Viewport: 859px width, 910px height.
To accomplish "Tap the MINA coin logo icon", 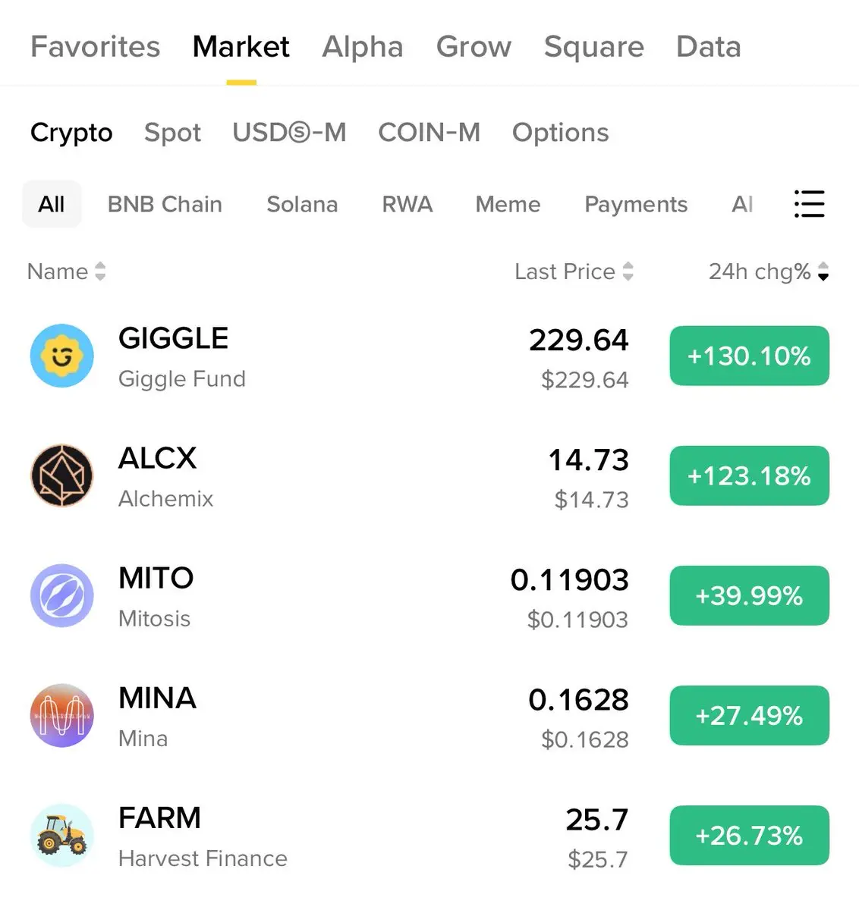I will click(x=62, y=715).
